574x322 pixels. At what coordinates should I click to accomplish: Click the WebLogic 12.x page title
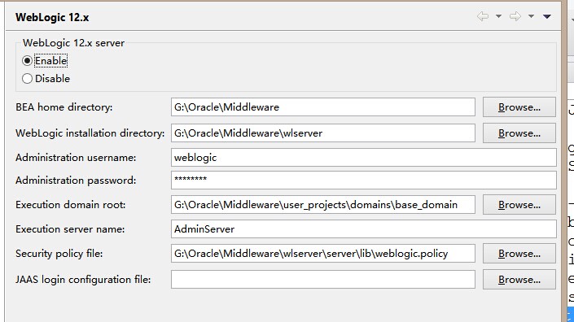[52, 17]
